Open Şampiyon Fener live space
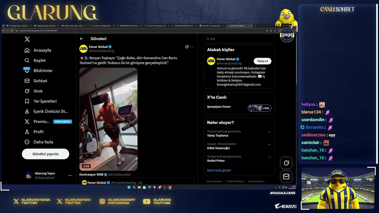Screen dimensions: 379x213 coord(219,107)
